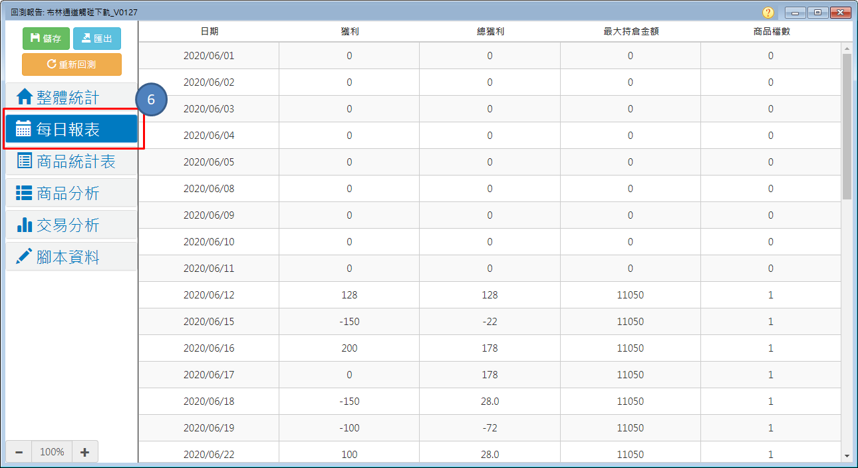Click the scrollbar down arrow

(847, 456)
